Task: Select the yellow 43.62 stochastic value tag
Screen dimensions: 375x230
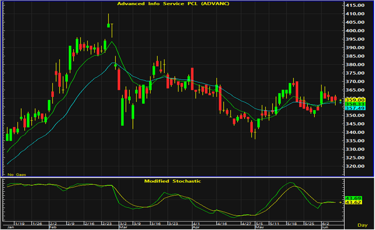Action: pos(353,203)
